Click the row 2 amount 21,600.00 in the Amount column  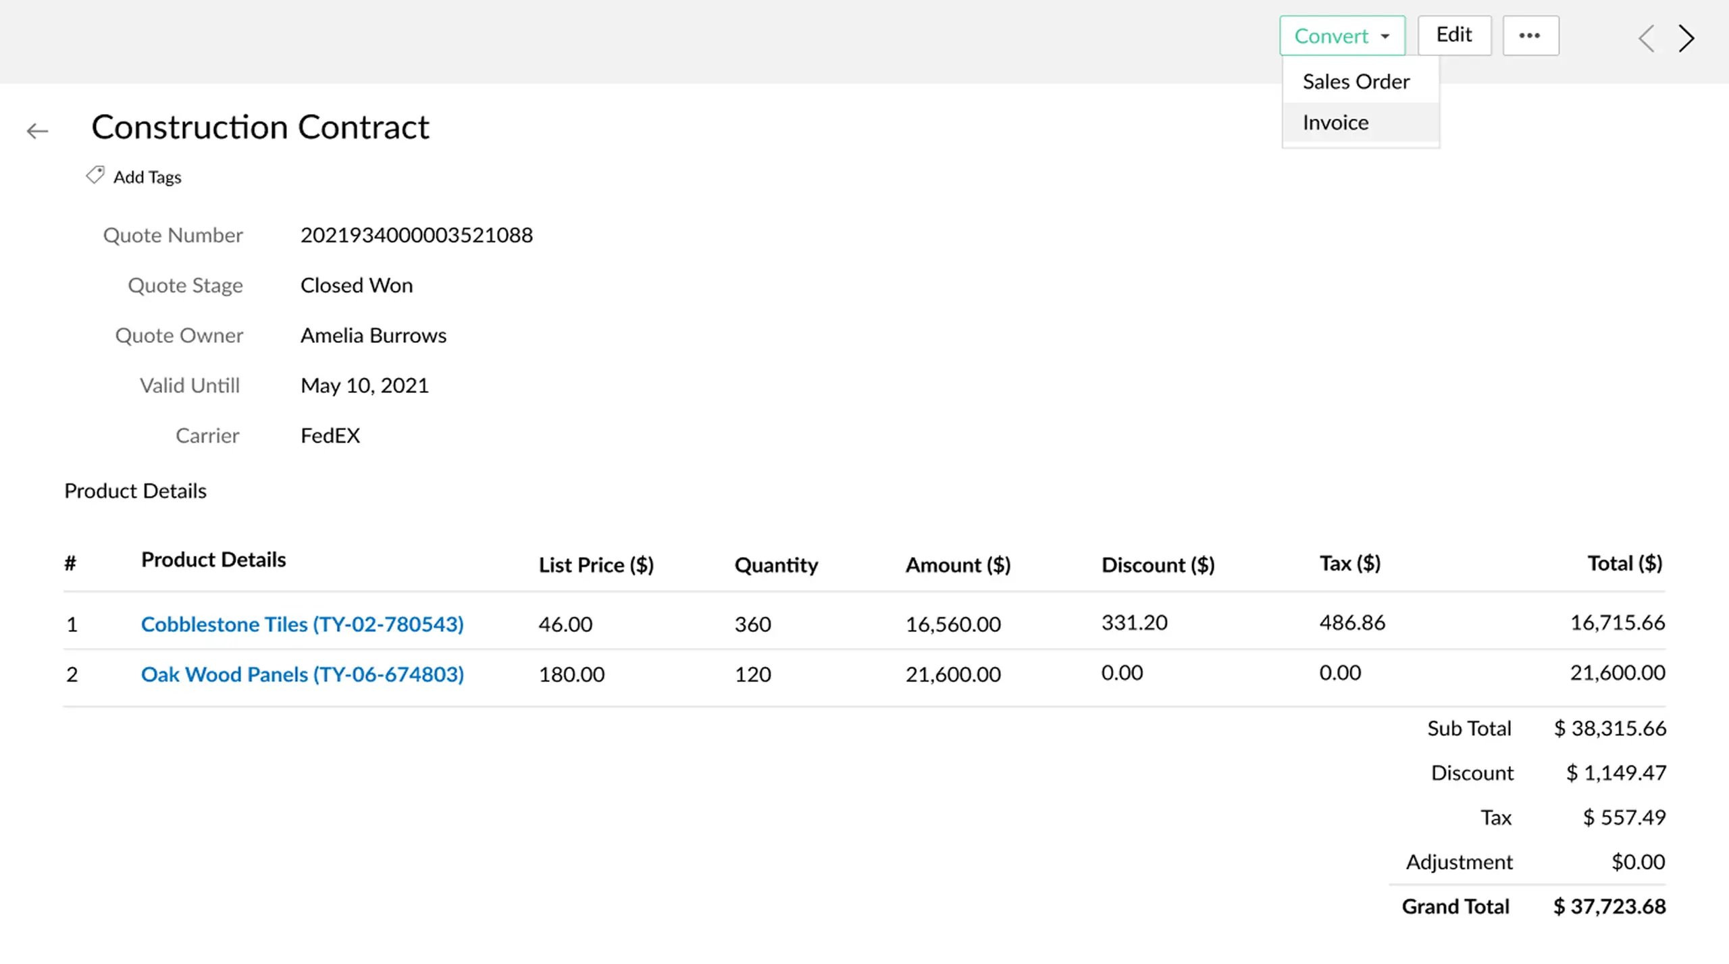953,674
